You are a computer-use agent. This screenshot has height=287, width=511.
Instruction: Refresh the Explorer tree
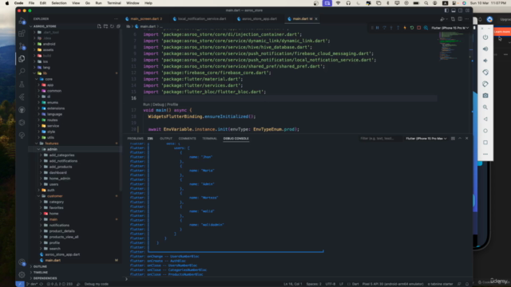[x=112, y=26]
